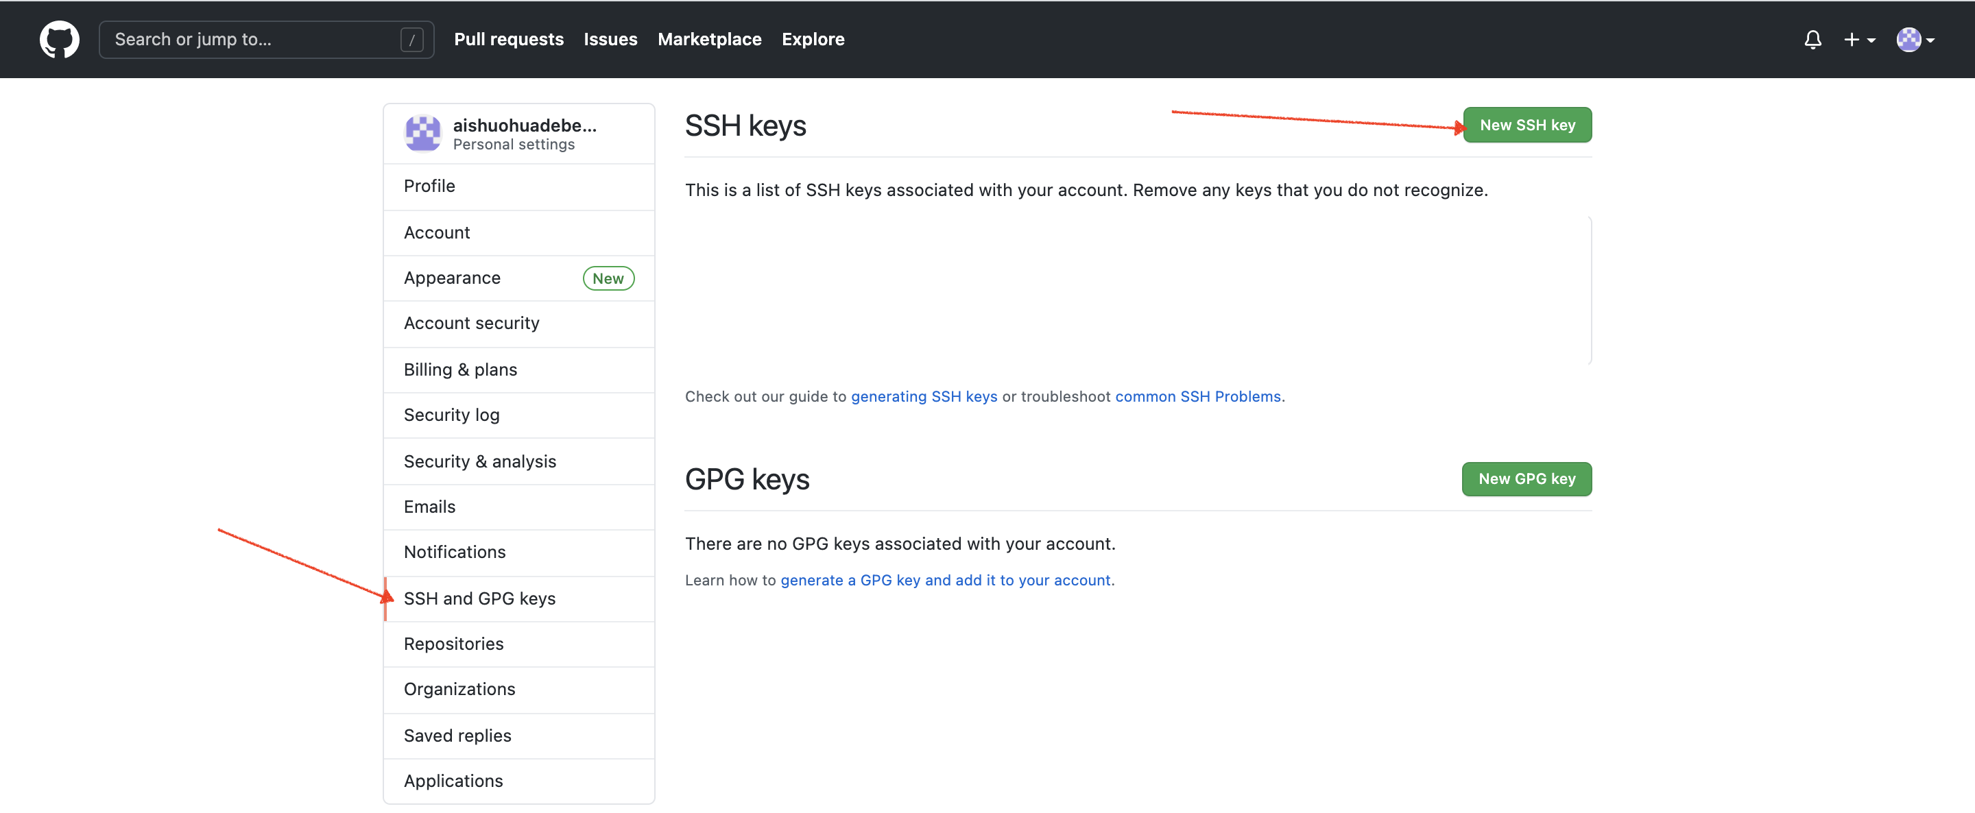
Task: Go to Billing & plans
Action: [x=519, y=370]
